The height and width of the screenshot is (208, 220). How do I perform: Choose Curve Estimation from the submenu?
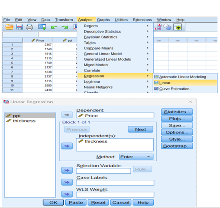pyautogui.click(x=185, y=89)
